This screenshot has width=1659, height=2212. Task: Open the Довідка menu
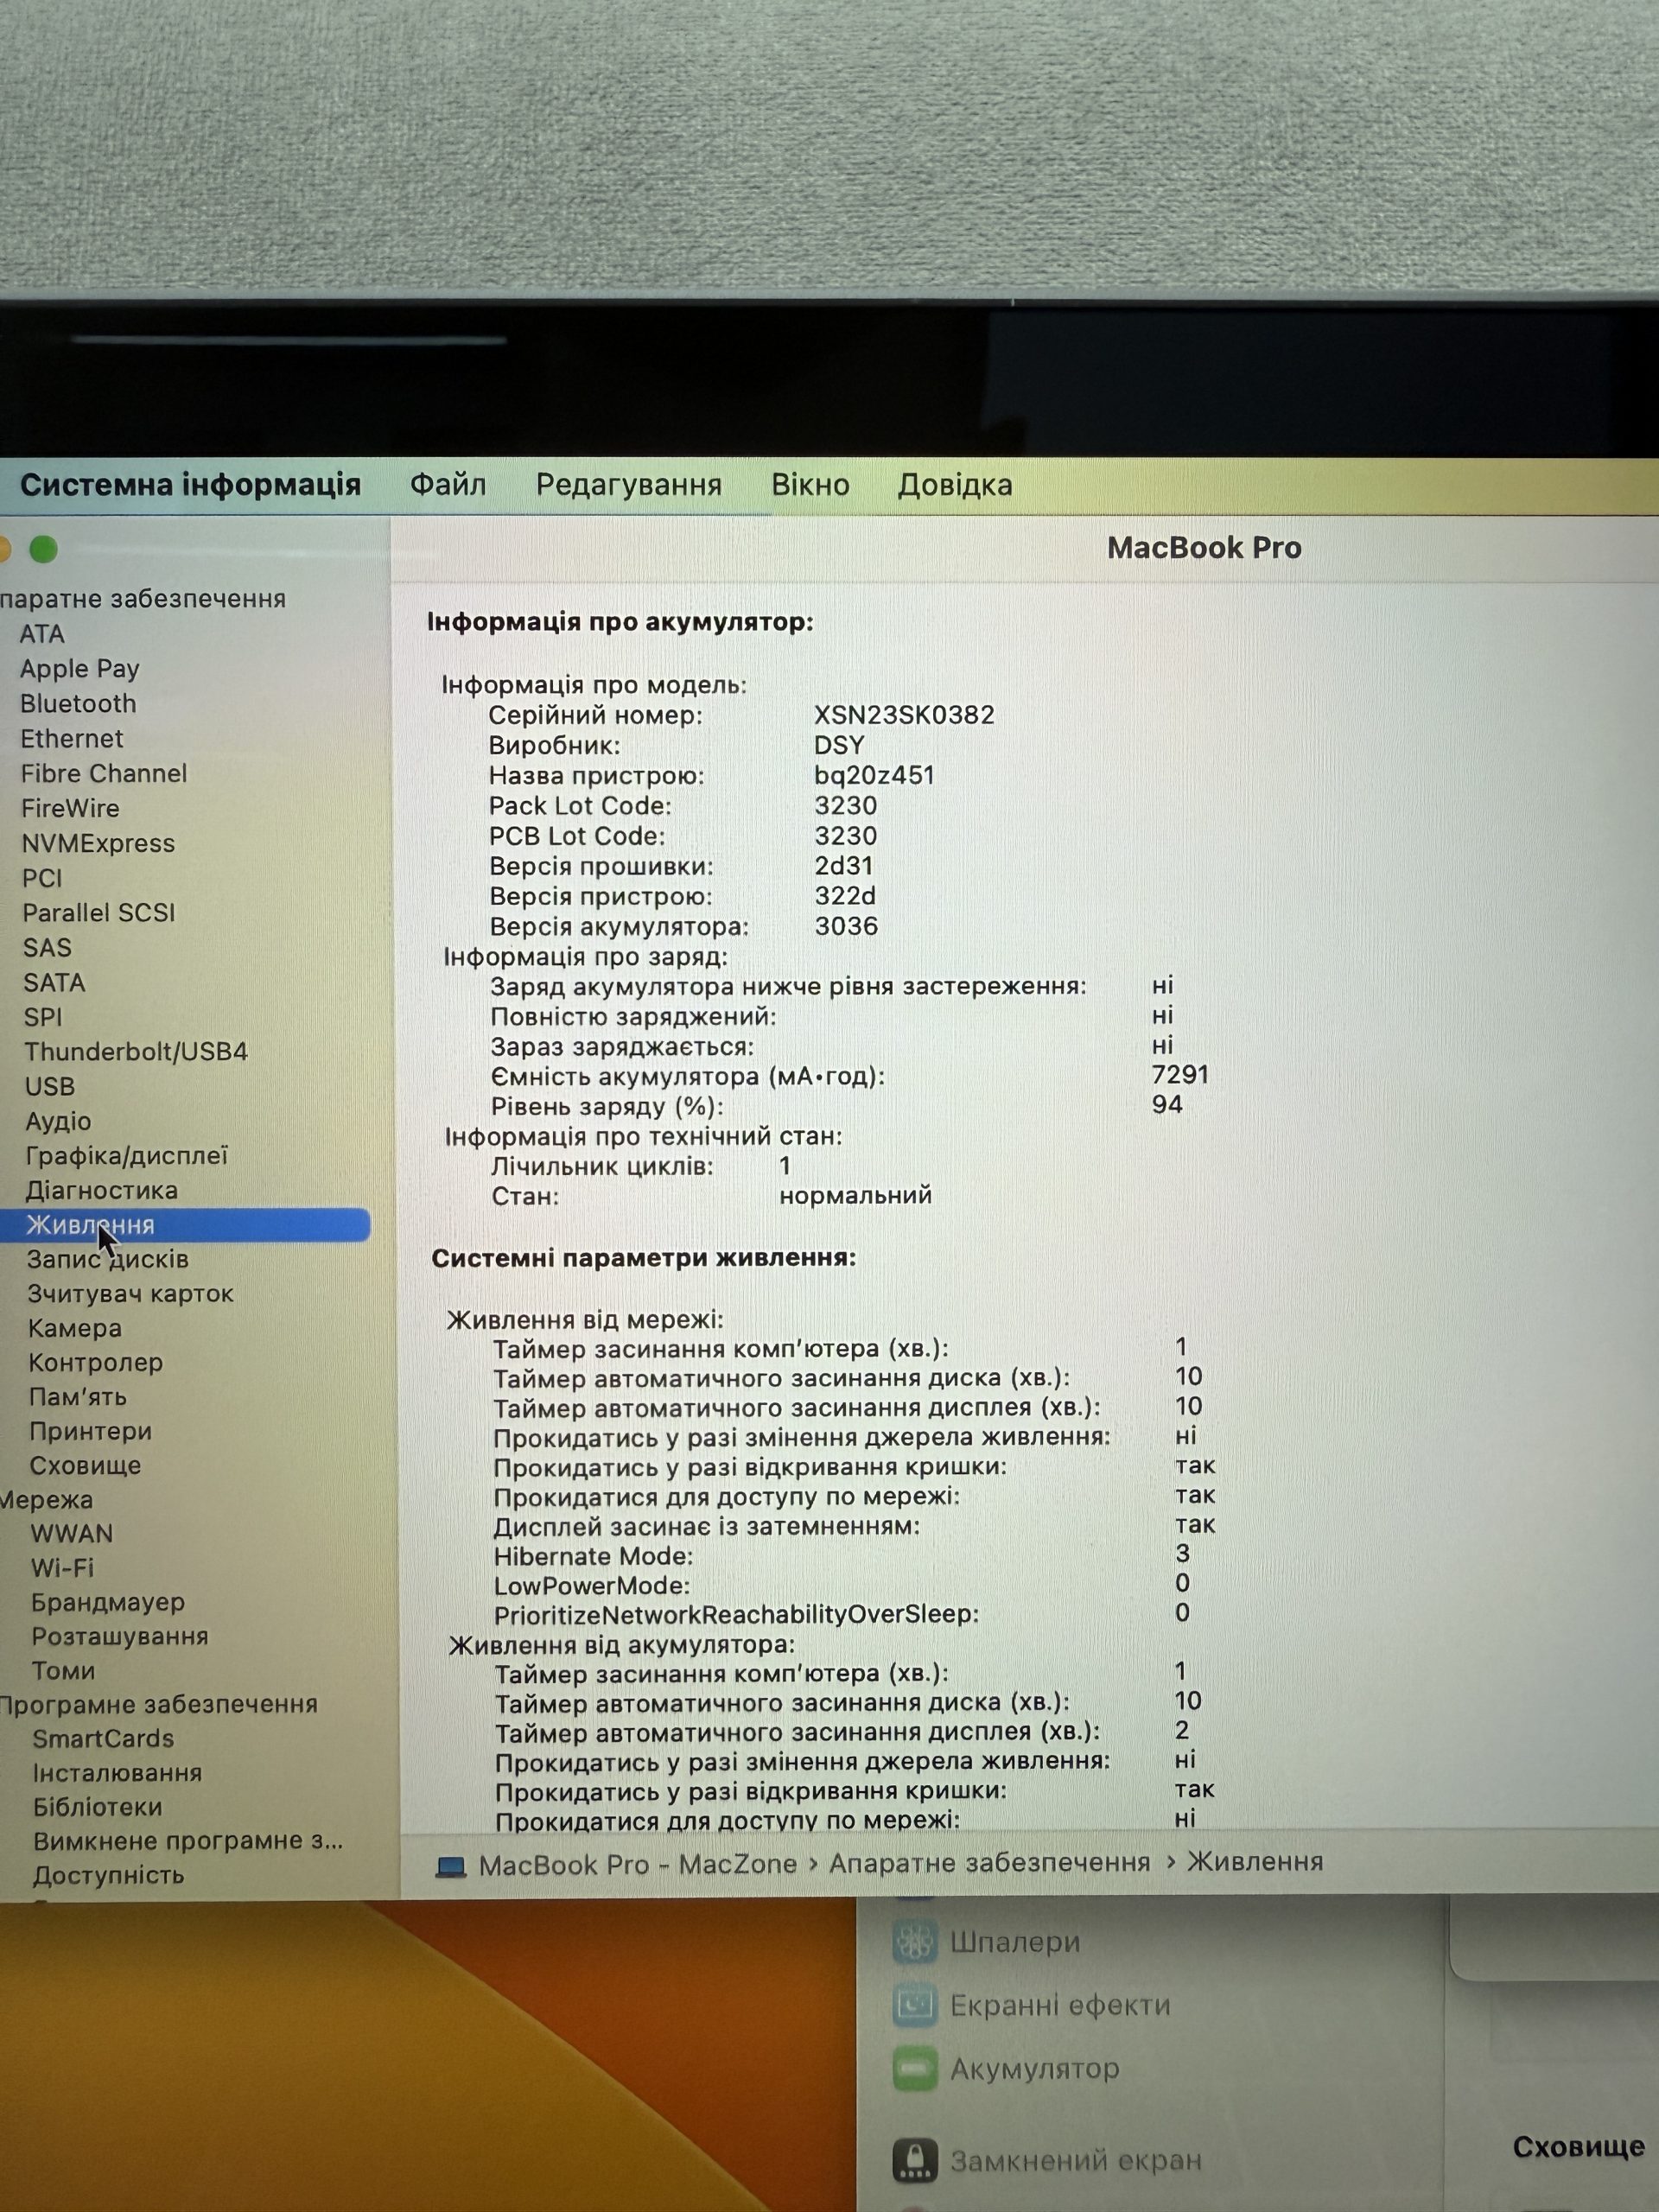(955, 486)
